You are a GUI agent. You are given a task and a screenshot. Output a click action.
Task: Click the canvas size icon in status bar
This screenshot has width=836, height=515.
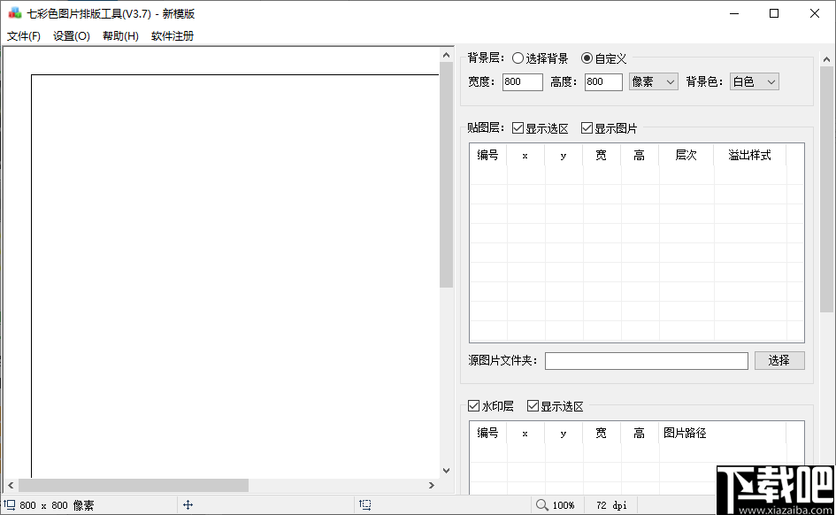10,504
